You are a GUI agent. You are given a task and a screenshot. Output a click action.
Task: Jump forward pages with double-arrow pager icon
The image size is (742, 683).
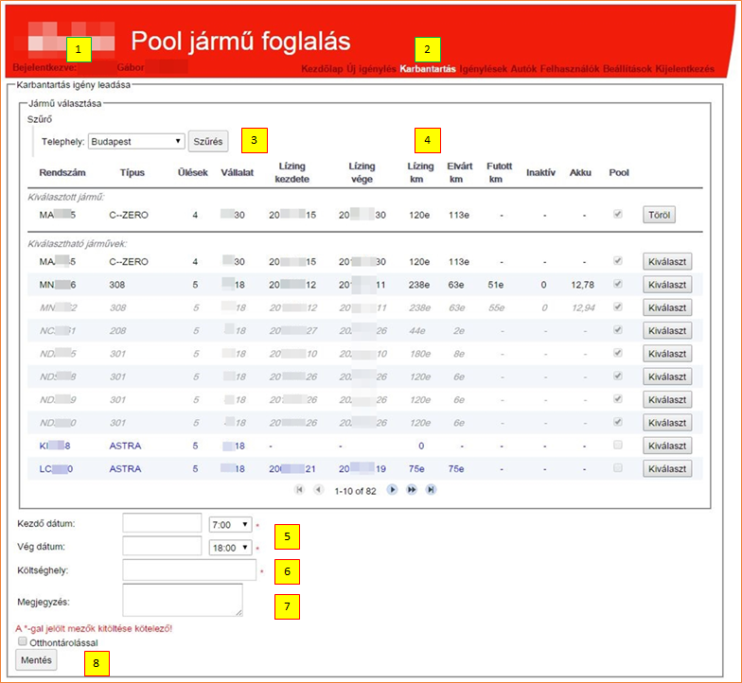412,490
